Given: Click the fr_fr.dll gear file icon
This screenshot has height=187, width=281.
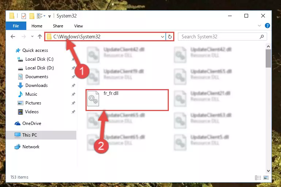Looking at the screenshot, I should pyautogui.click(x=93, y=99).
